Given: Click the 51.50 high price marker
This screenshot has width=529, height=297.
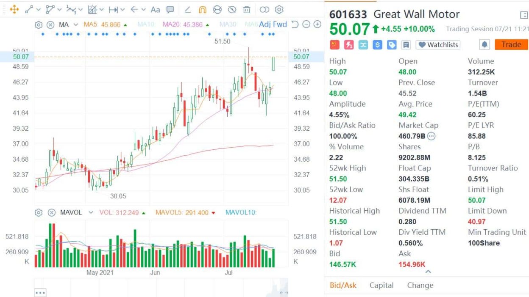Looking at the screenshot, I should (x=223, y=41).
